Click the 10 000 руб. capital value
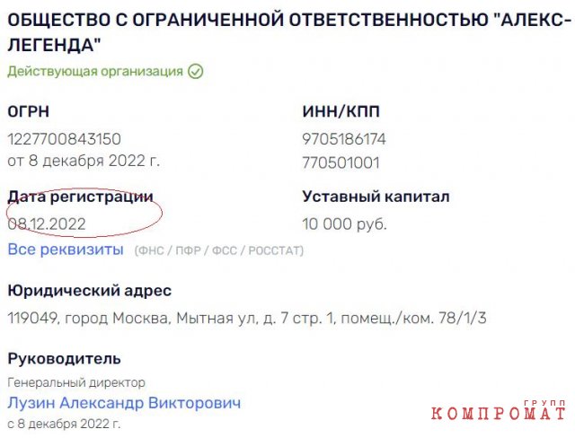575x438 pixels. point(345,223)
